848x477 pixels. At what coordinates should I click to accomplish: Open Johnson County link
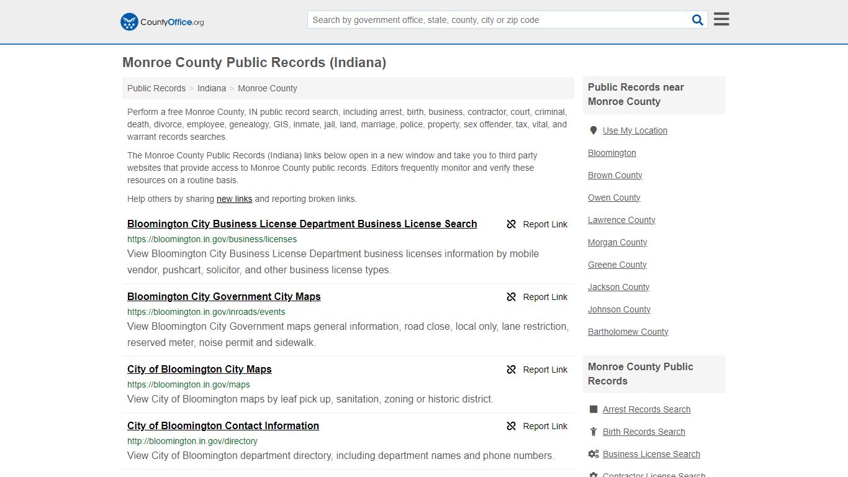pos(620,309)
